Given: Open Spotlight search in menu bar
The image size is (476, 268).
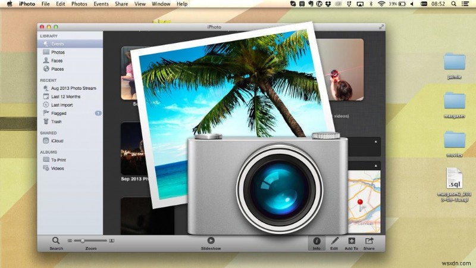Looking at the screenshot, I should 453,4.
